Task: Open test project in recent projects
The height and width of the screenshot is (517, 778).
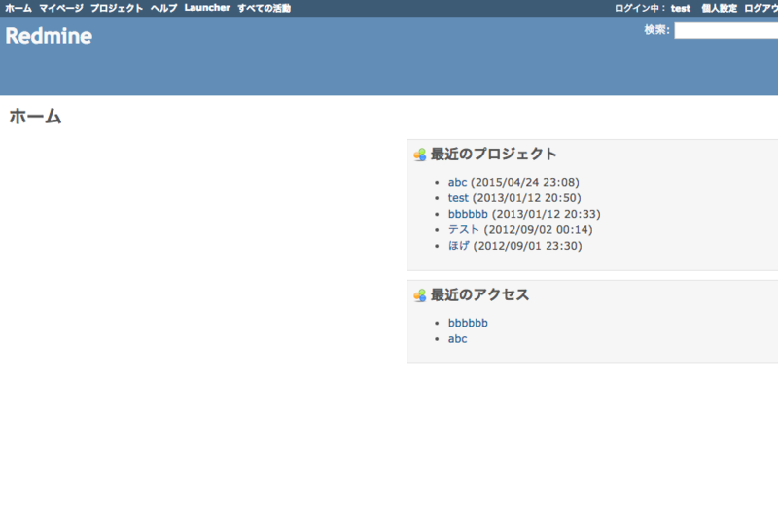Action: (x=458, y=198)
